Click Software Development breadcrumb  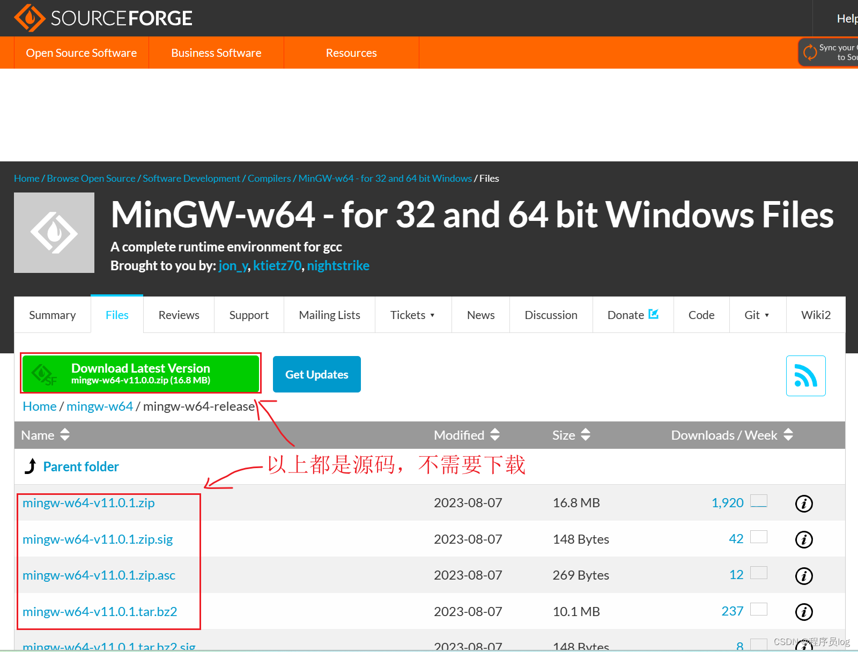[191, 179]
